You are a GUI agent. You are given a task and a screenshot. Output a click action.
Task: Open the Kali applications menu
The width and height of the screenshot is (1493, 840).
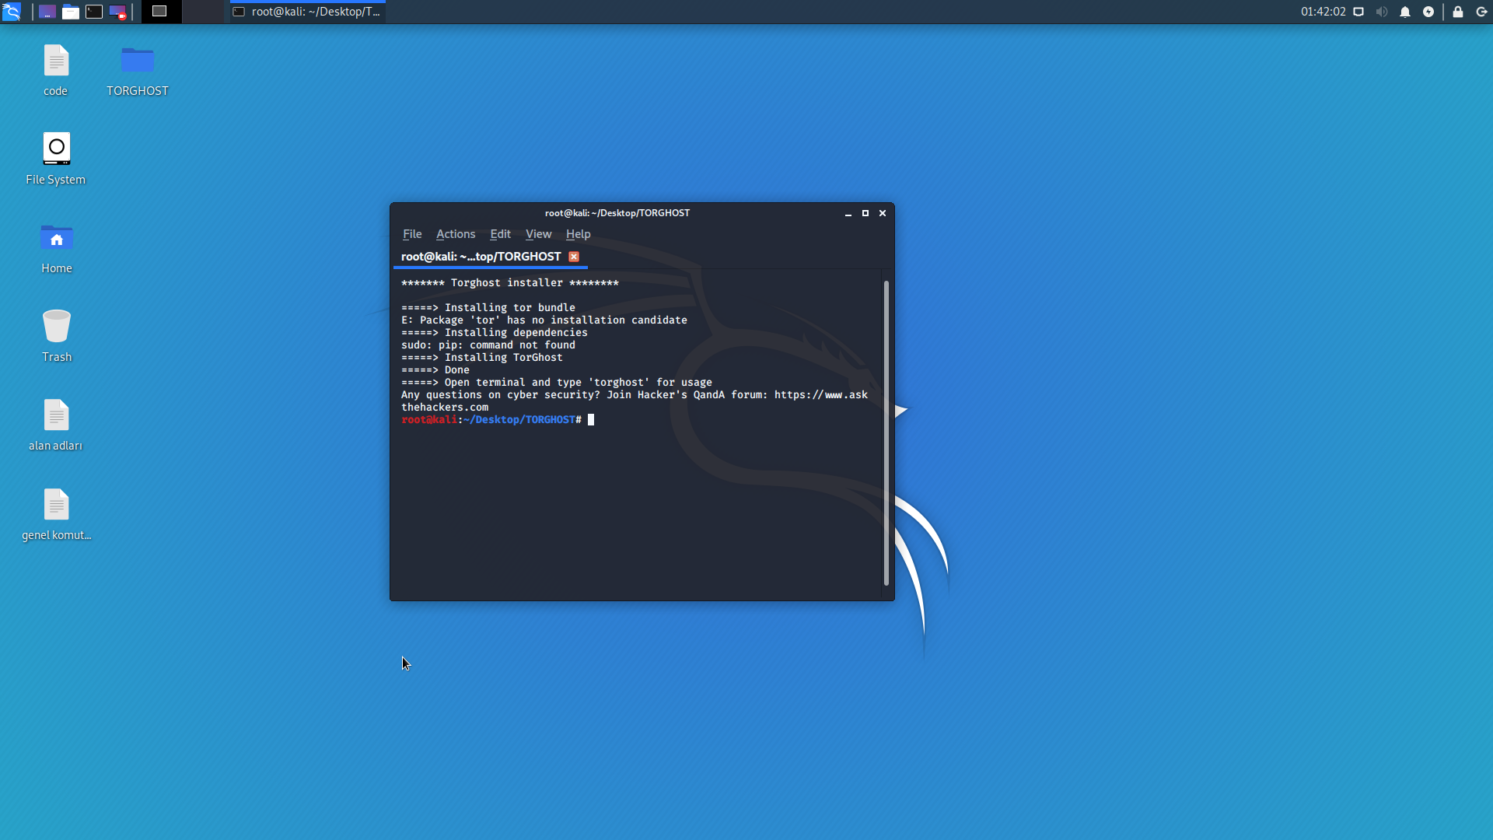[12, 12]
